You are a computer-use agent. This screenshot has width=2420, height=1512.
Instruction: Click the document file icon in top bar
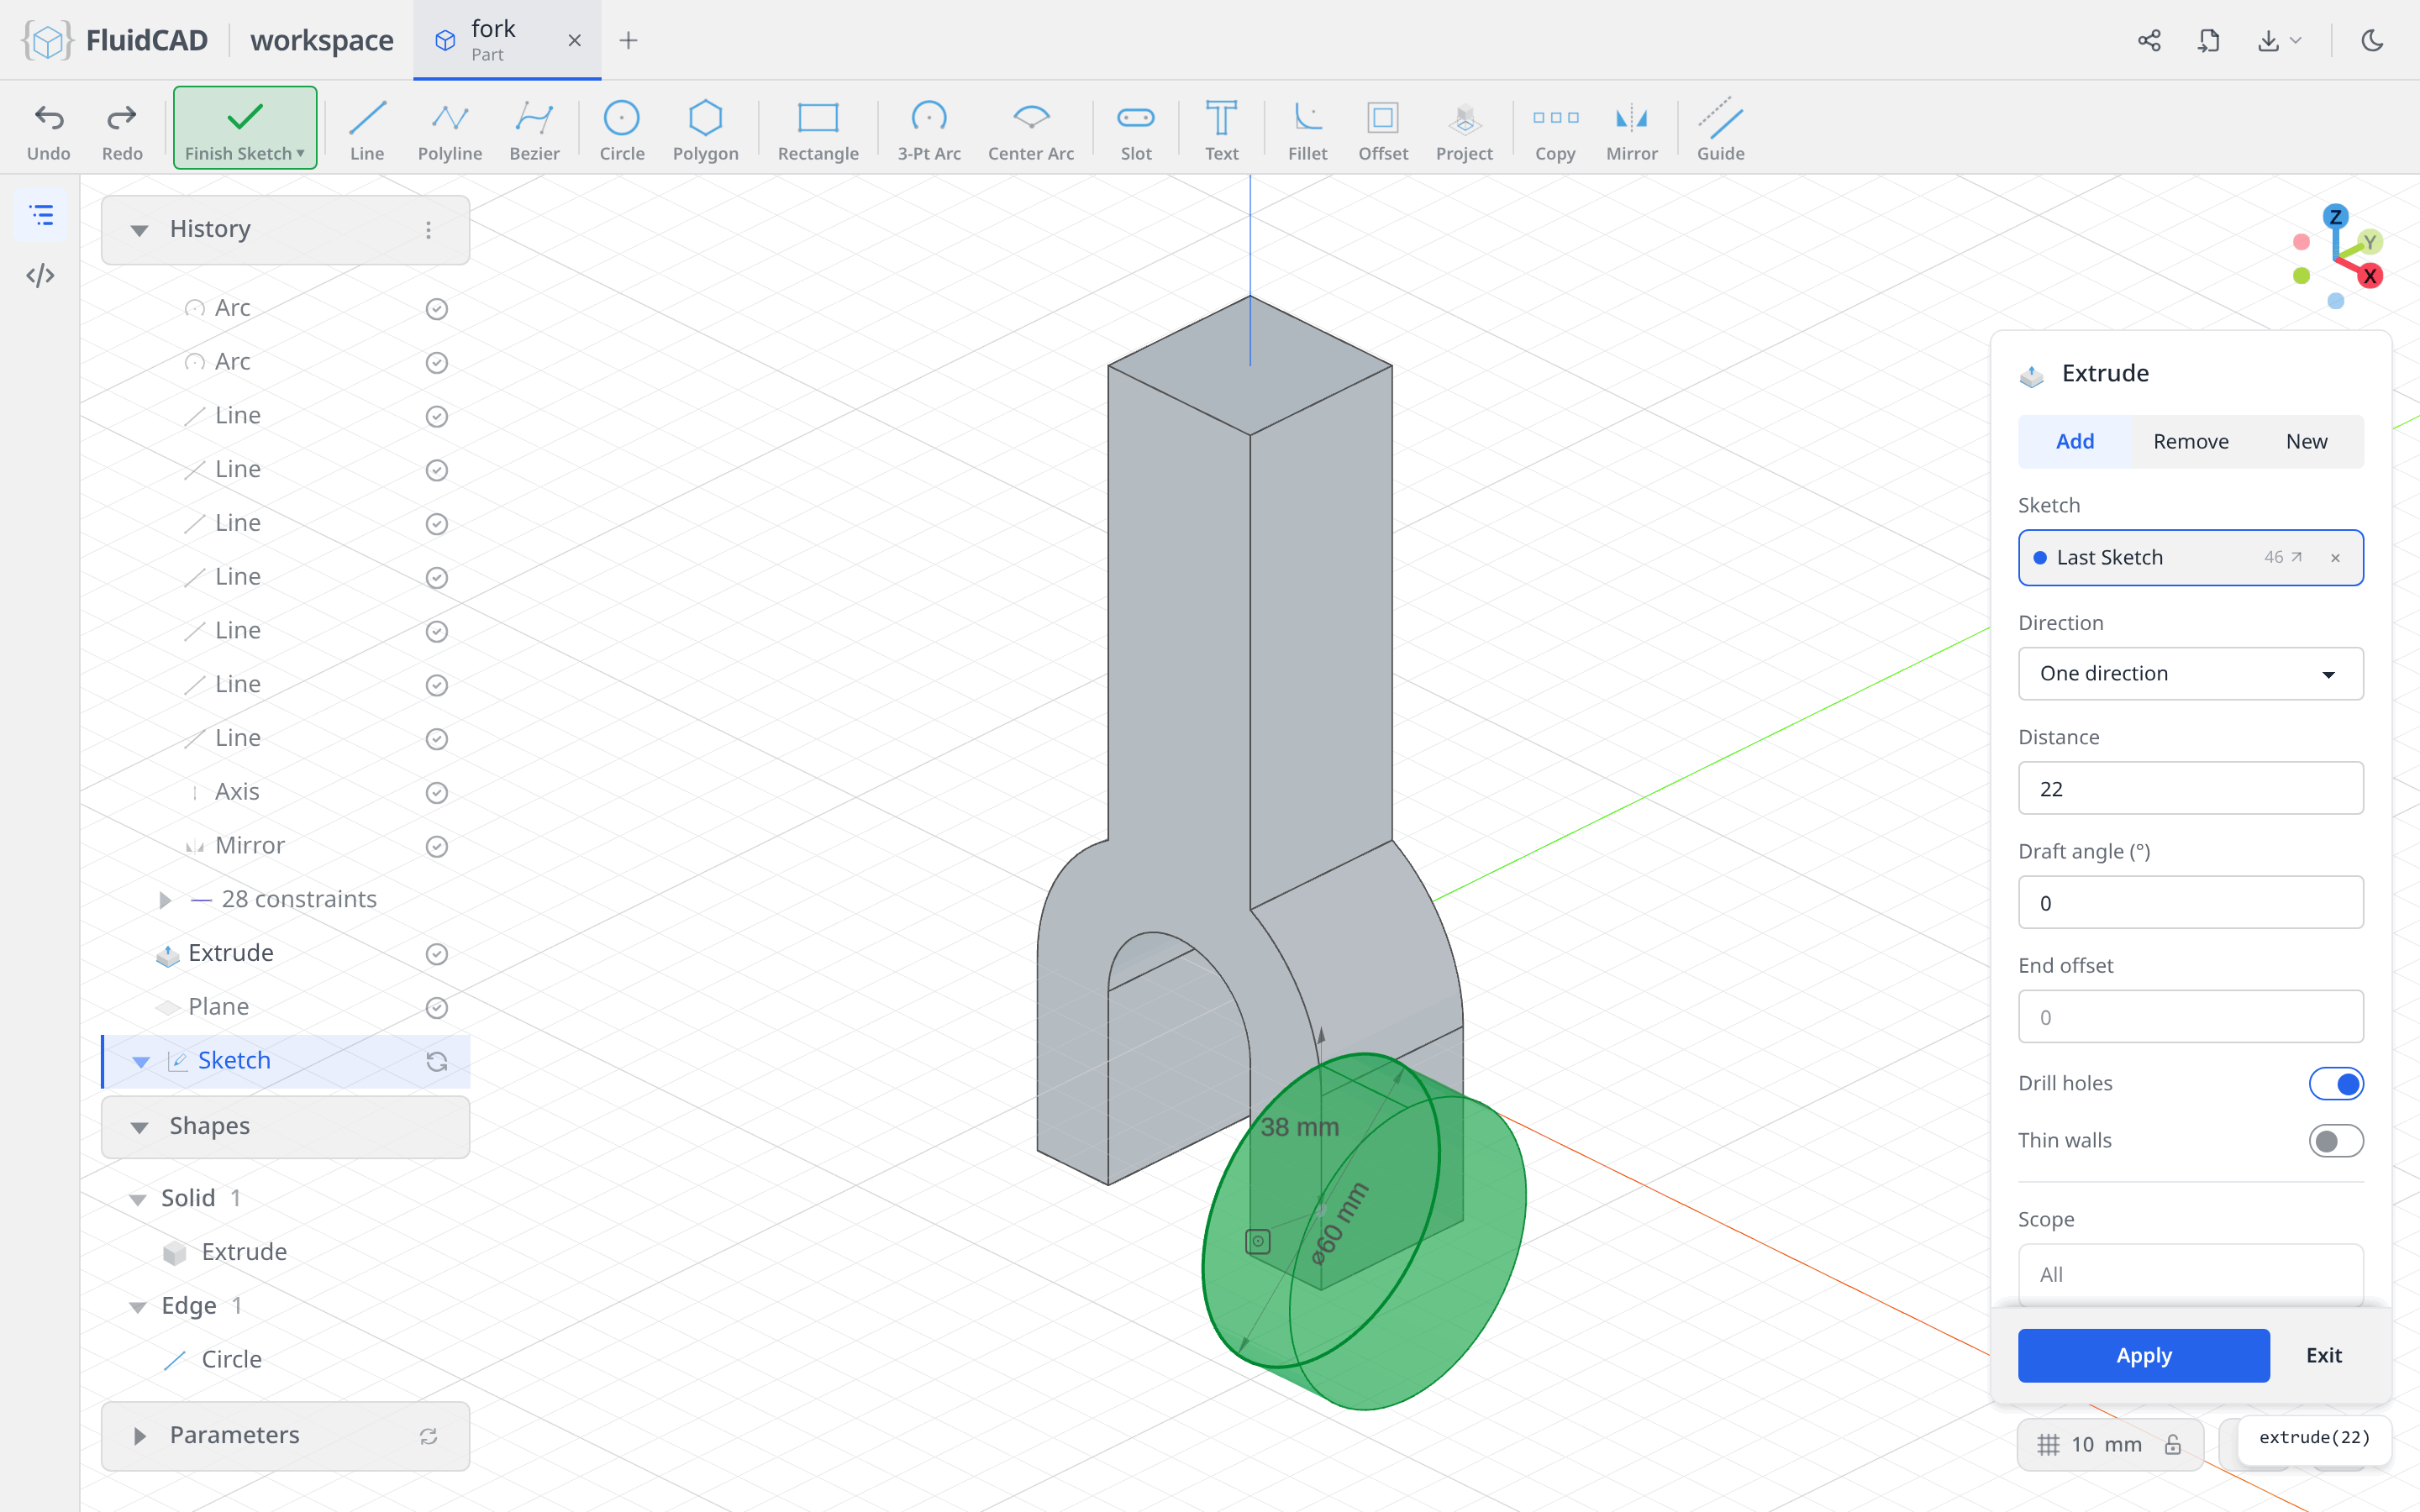2209,40
